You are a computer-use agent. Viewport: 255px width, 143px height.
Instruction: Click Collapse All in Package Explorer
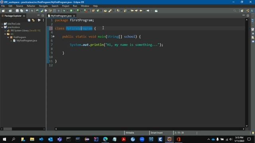(x=29, y=20)
